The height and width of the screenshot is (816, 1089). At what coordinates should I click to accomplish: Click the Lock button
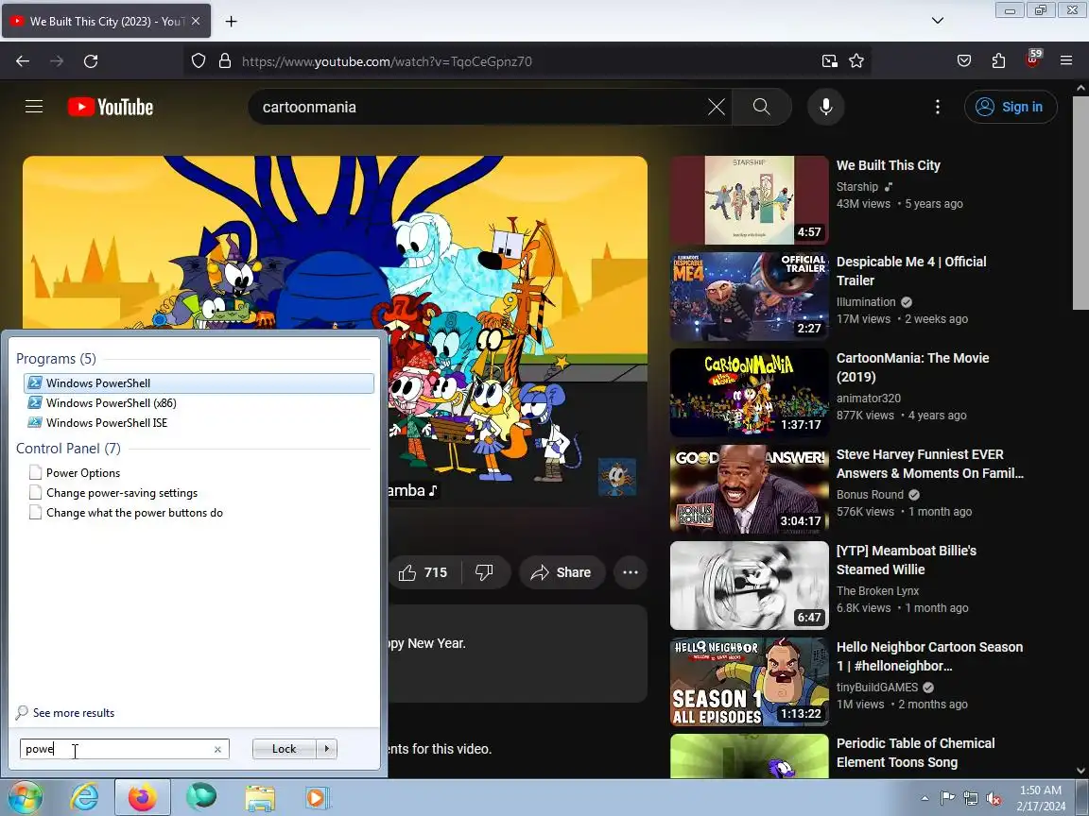point(284,749)
